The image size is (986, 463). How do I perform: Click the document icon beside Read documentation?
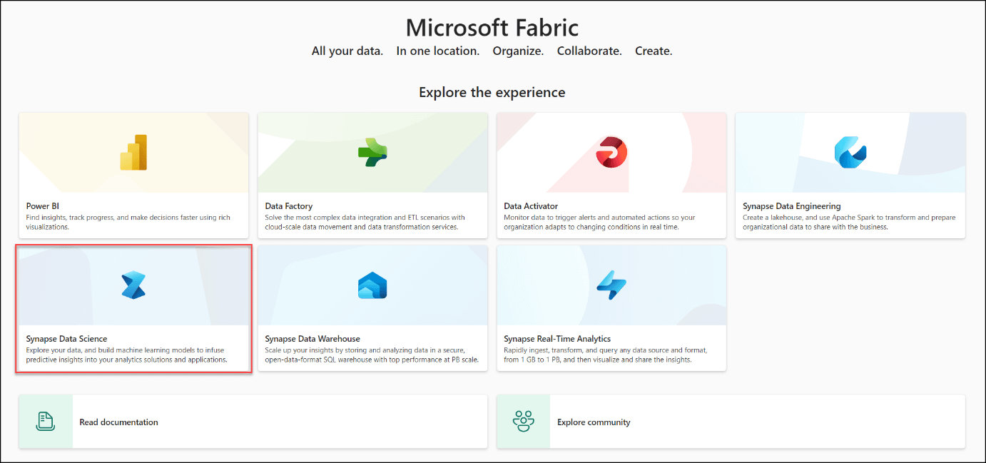point(44,421)
